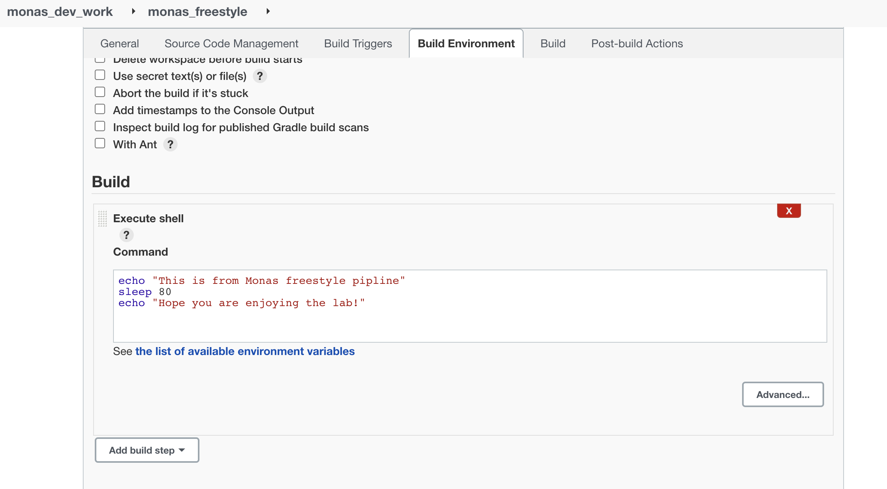Click the 'This is from Monas freestyle pipline' line

tap(262, 281)
